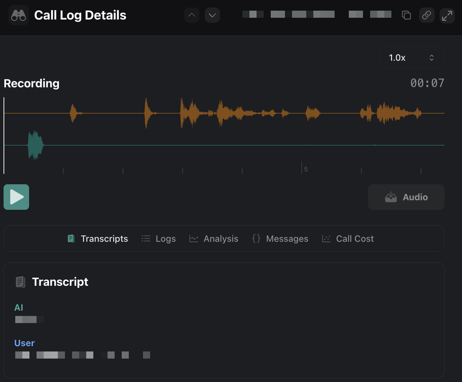Copy the call ID using the copy icon
The width and height of the screenshot is (462, 382).
click(x=406, y=15)
